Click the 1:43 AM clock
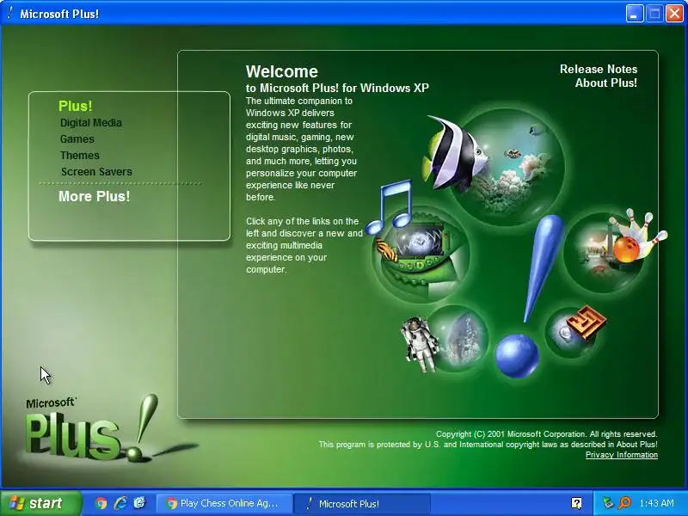688x516 pixels. pyautogui.click(x=656, y=503)
